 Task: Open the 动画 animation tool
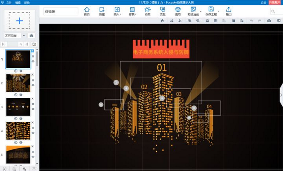[x=147, y=11]
